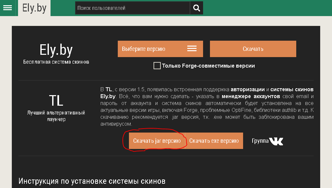Enable 'Только Forge-совместимые версии' checkbox
The height and width of the screenshot is (188, 332).
(157, 66)
